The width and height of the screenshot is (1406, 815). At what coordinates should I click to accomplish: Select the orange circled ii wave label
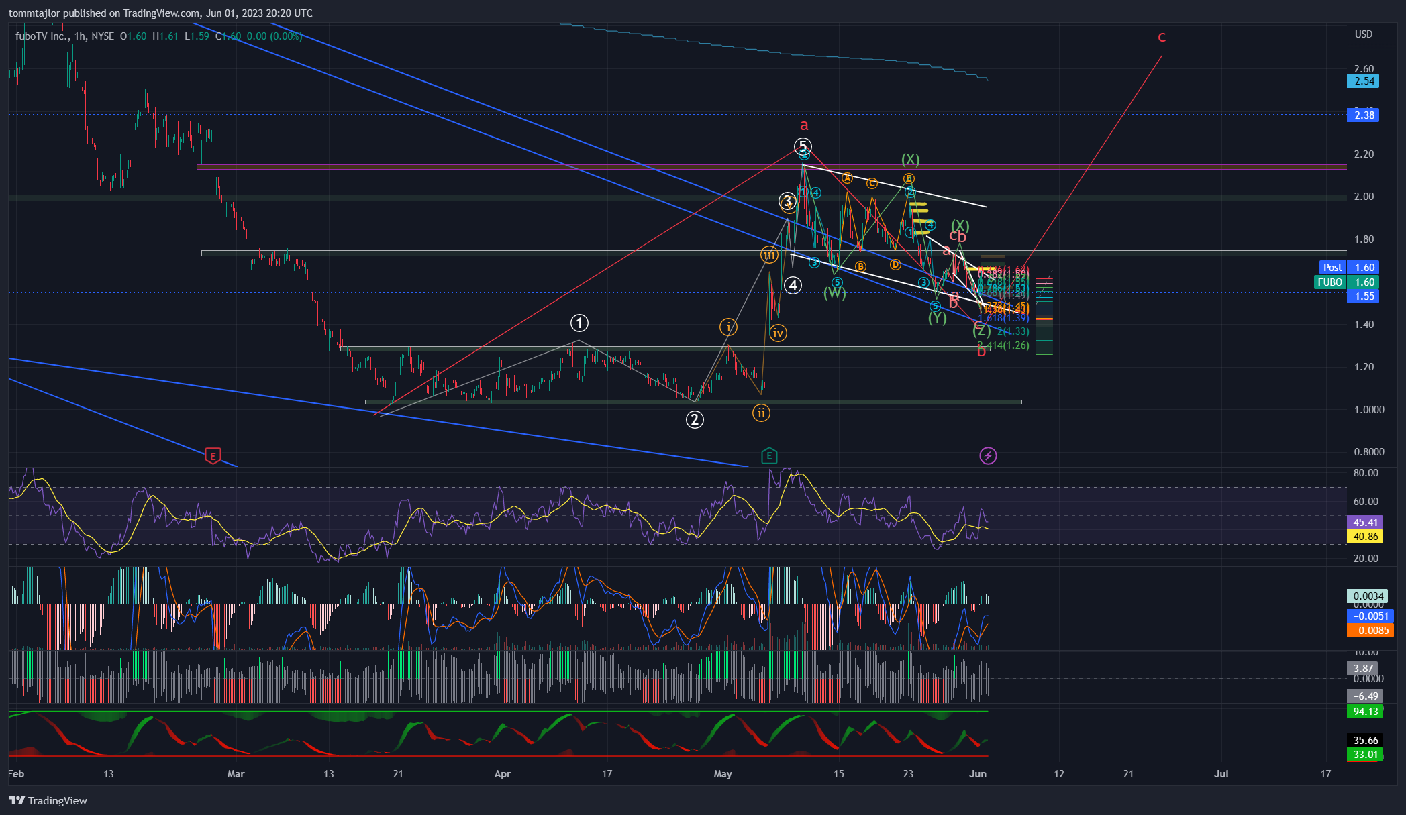click(x=761, y=413)
